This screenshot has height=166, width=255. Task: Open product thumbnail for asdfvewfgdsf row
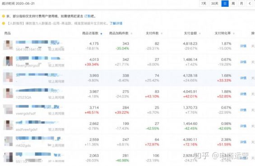pyautogui.click(x=8, y=125)
